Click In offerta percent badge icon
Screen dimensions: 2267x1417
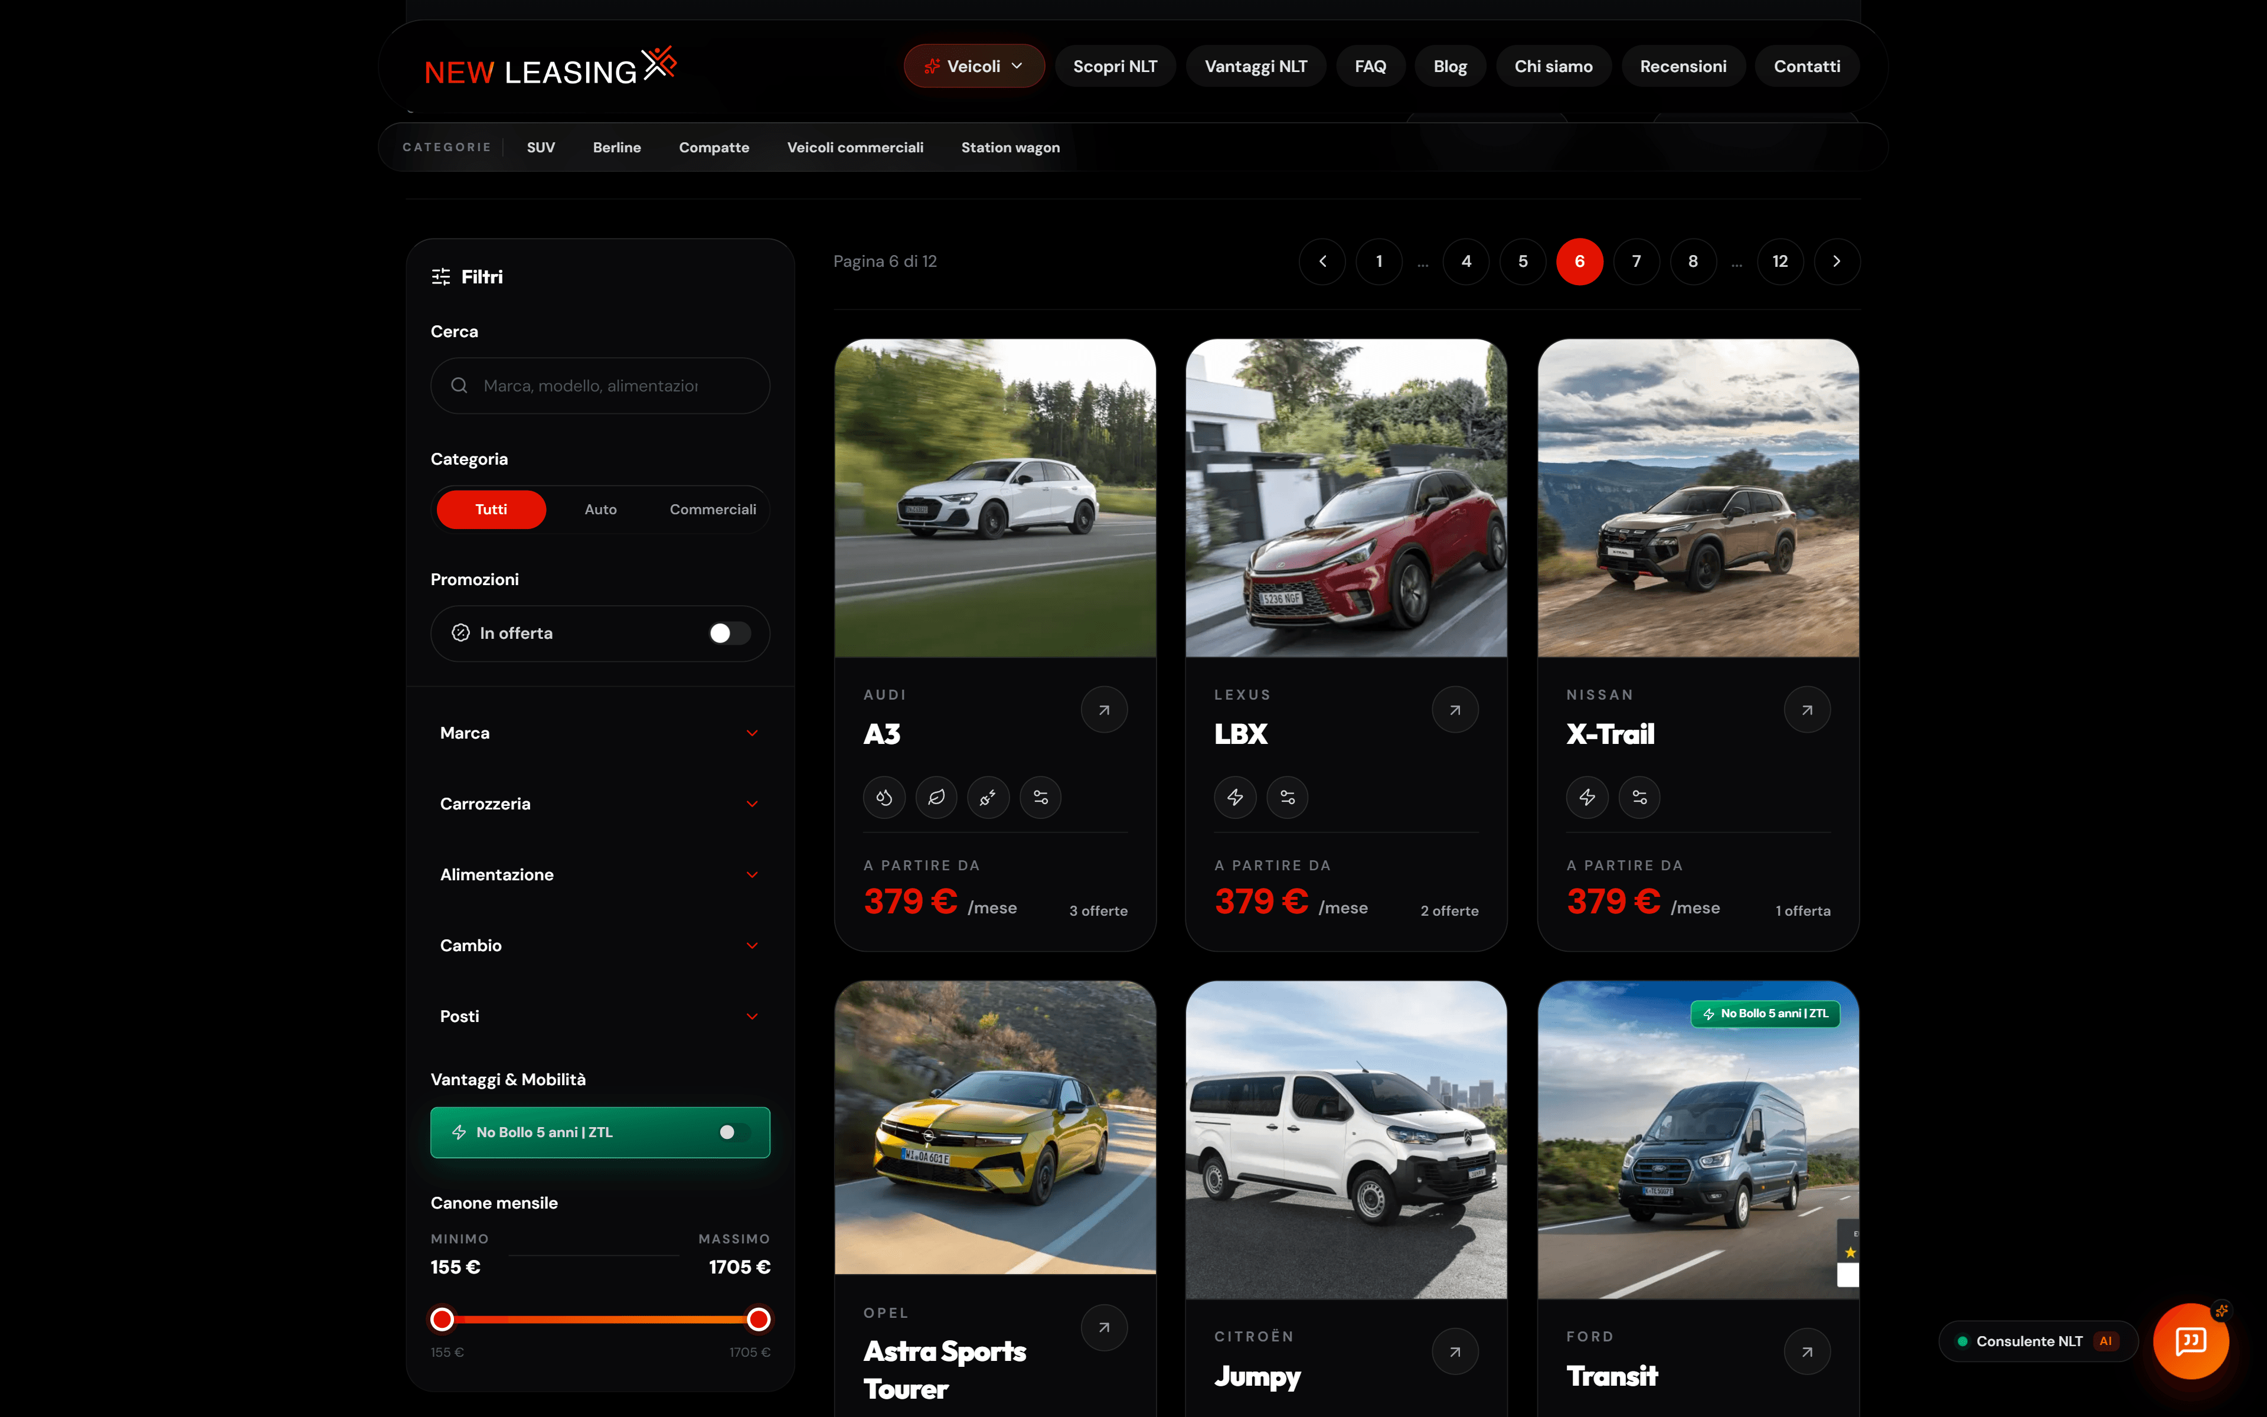pyautogui.click(x=460, y=632)
